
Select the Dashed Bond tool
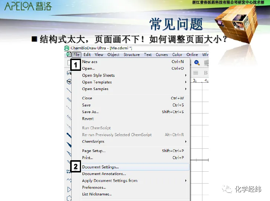[x=69, y=108]
